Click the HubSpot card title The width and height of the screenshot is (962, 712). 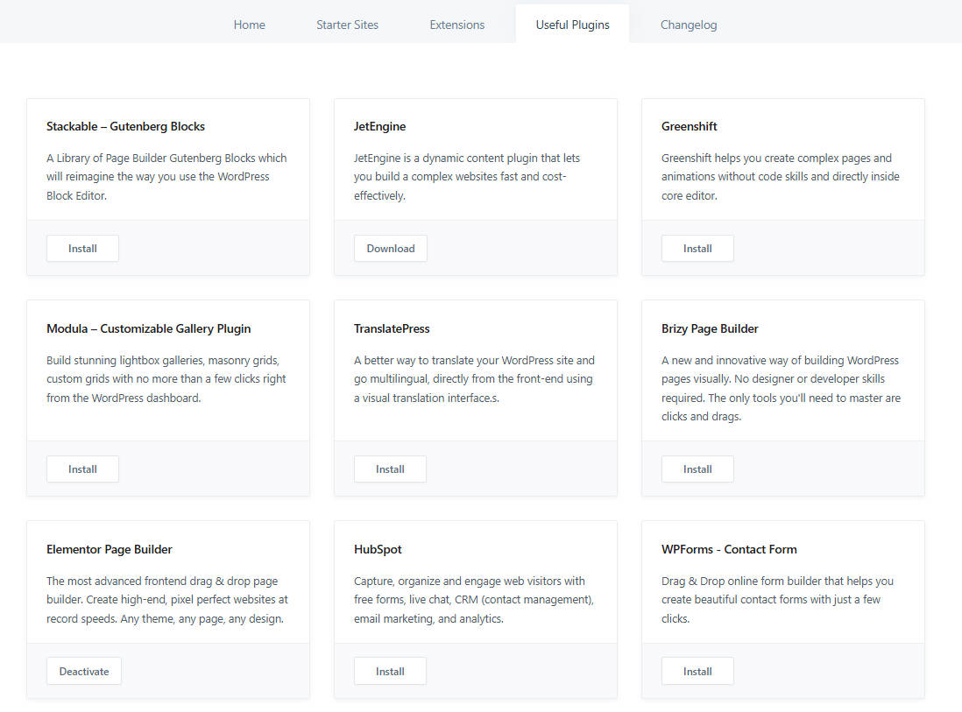pyautogui.click(x=378, y=549)
